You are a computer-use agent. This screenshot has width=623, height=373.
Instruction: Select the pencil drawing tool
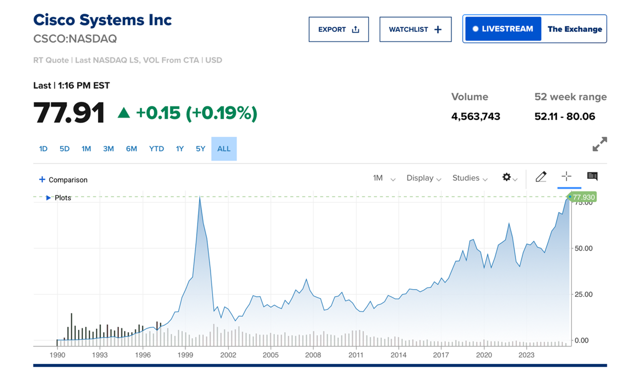540,177
